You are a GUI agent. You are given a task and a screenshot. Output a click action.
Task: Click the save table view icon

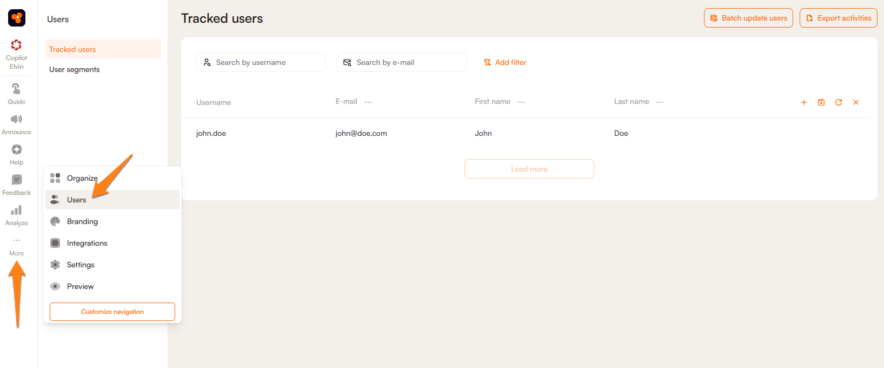pyautogui.click(x=821, y=102)
